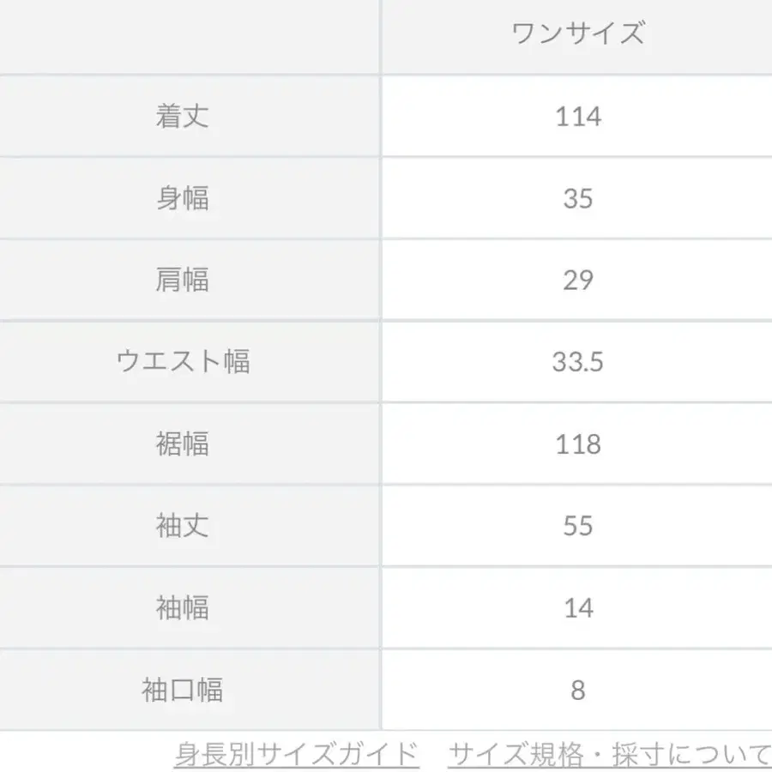Select the ウエスト幅 value 33.5
The width and height of the screenshot is (772, 772).
pyautogui.click(x=577, y=362)
